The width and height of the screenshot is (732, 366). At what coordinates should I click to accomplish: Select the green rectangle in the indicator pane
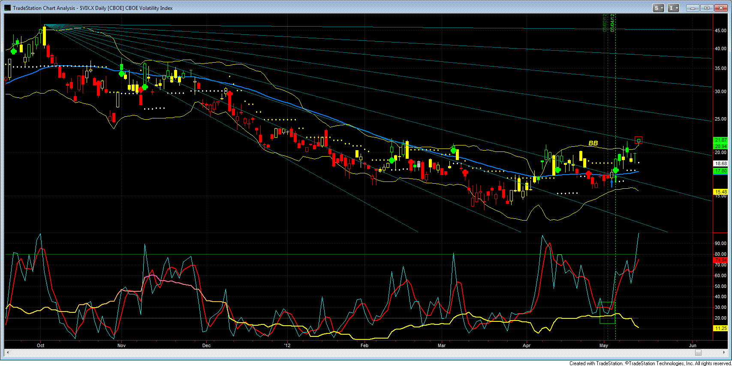coord(607,313)
